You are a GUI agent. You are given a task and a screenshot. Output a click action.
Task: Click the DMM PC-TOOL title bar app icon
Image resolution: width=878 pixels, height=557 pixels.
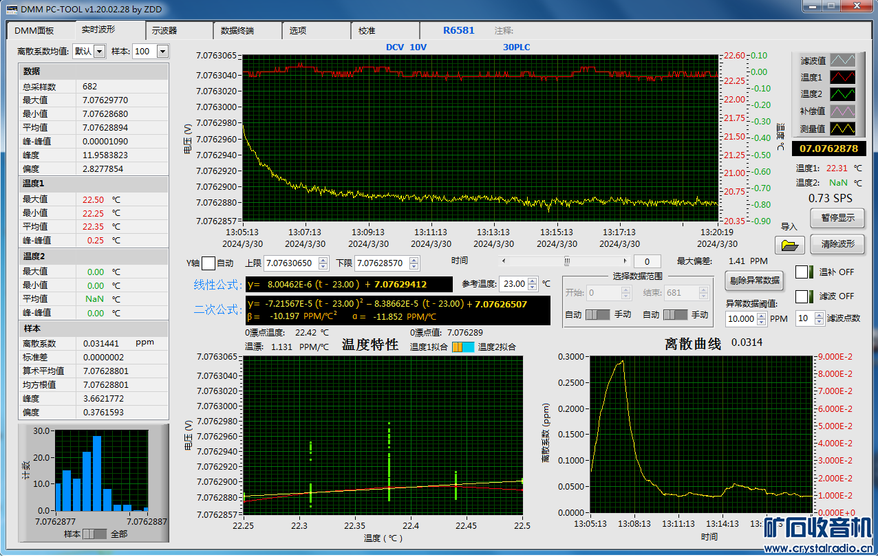[x=11, y=8]
